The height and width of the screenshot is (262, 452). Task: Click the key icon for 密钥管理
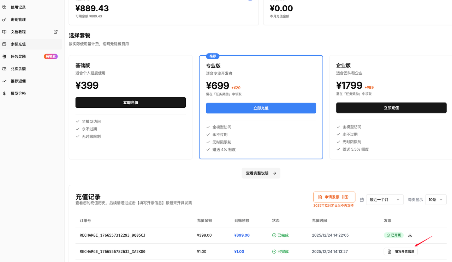tap(4, 19)
